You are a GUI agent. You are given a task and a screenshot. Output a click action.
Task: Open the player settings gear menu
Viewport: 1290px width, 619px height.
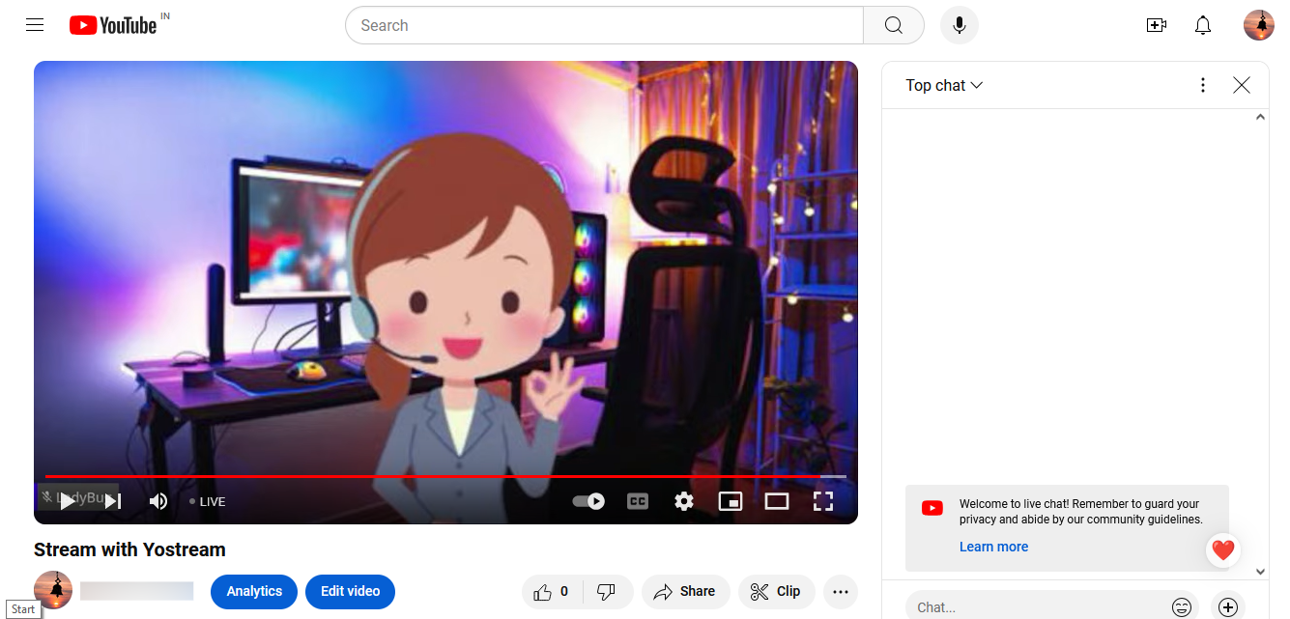(x=684, y=500)
